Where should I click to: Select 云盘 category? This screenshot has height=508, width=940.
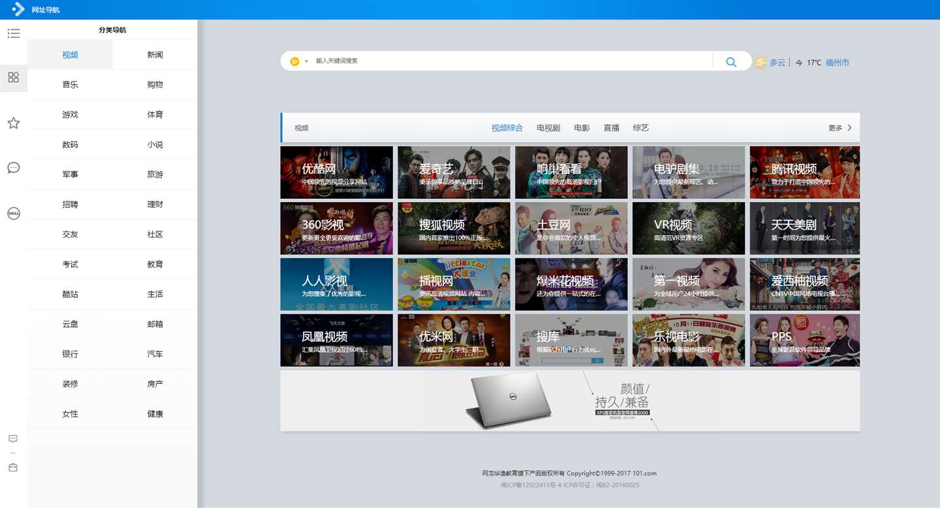pyautogui.click(x=70, y=324)
